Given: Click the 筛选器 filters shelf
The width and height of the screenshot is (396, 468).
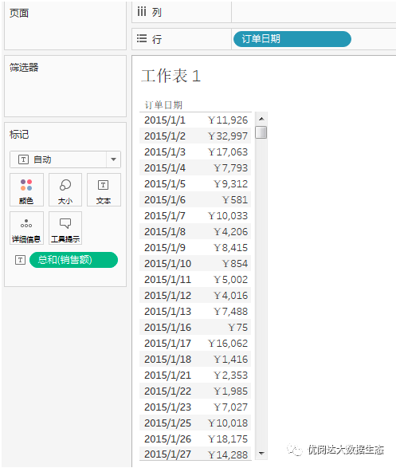Looking at the screenshot, I should point(65,86).
